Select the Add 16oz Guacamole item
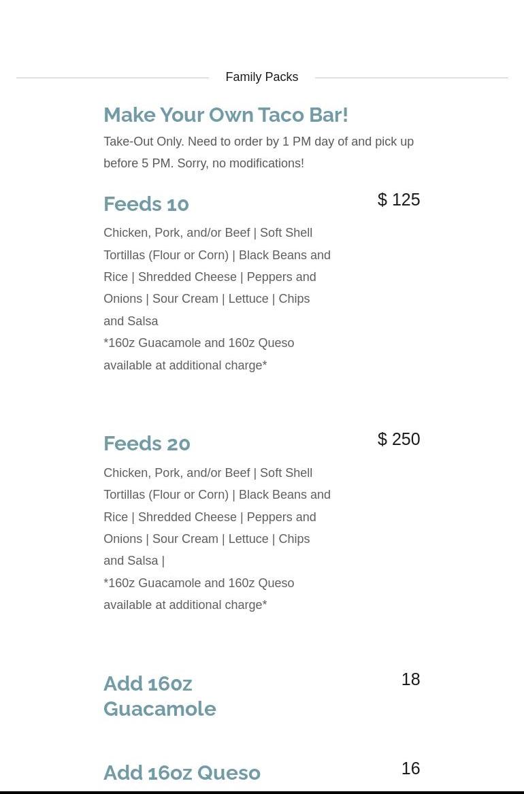This screenshot has height=794, width=524. (x=159, y=695)
